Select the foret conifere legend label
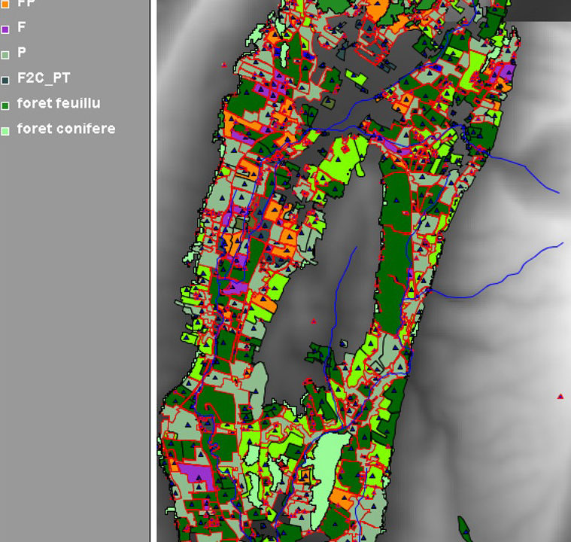 66,129
